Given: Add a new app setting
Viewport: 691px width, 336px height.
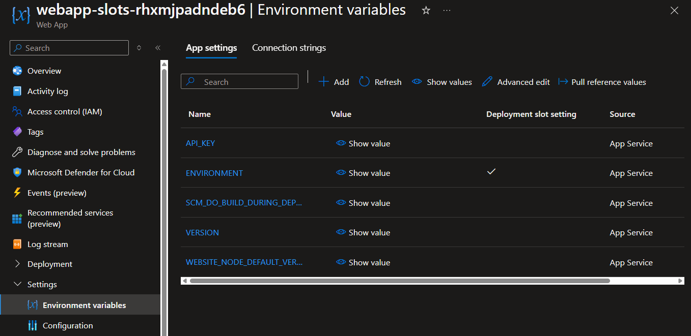Looking at the screenshot, I should (334, 81).
